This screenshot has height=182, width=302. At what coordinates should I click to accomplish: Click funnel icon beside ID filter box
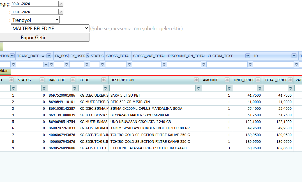pos(296,65)
